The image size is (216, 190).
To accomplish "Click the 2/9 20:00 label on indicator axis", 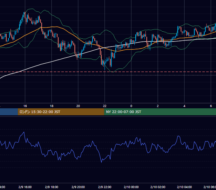I will click(78, 187).
